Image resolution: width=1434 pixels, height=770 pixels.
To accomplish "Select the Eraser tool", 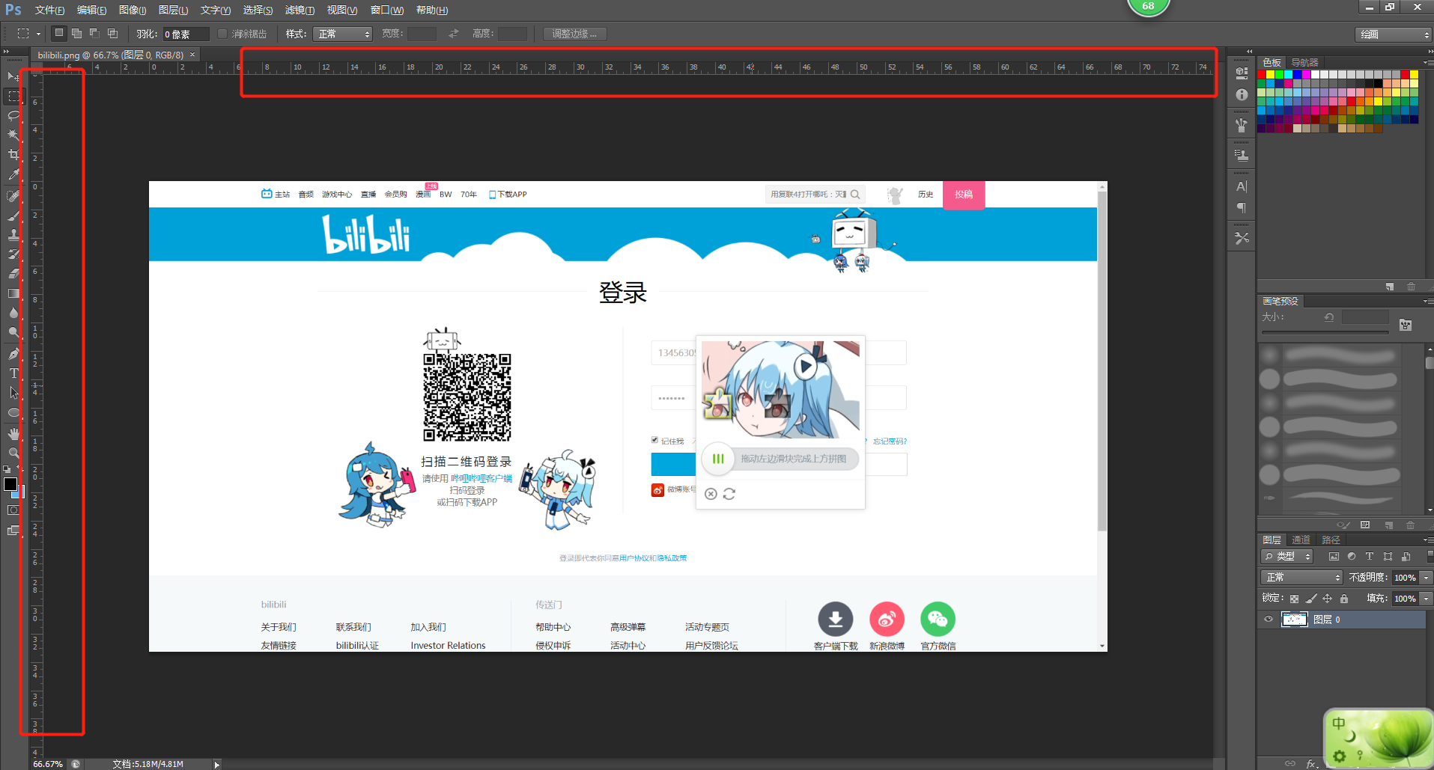I will coord(13,274).
